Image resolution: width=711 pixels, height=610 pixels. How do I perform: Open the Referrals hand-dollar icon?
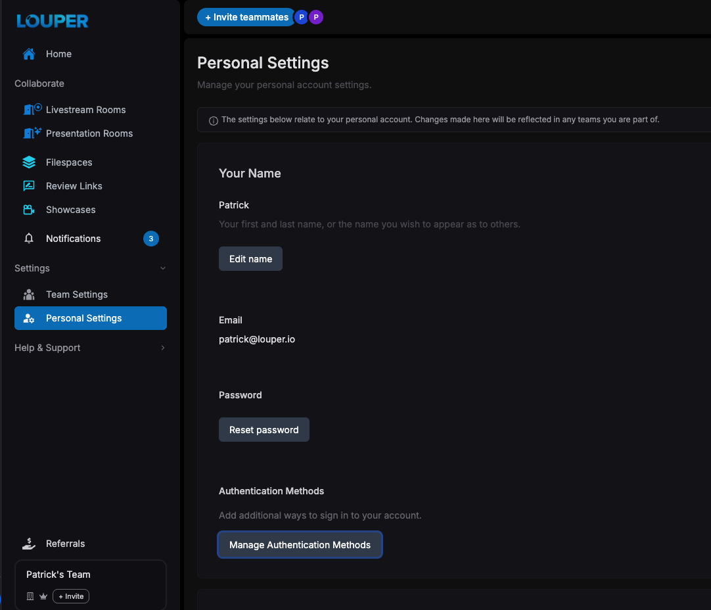[29, 544]
